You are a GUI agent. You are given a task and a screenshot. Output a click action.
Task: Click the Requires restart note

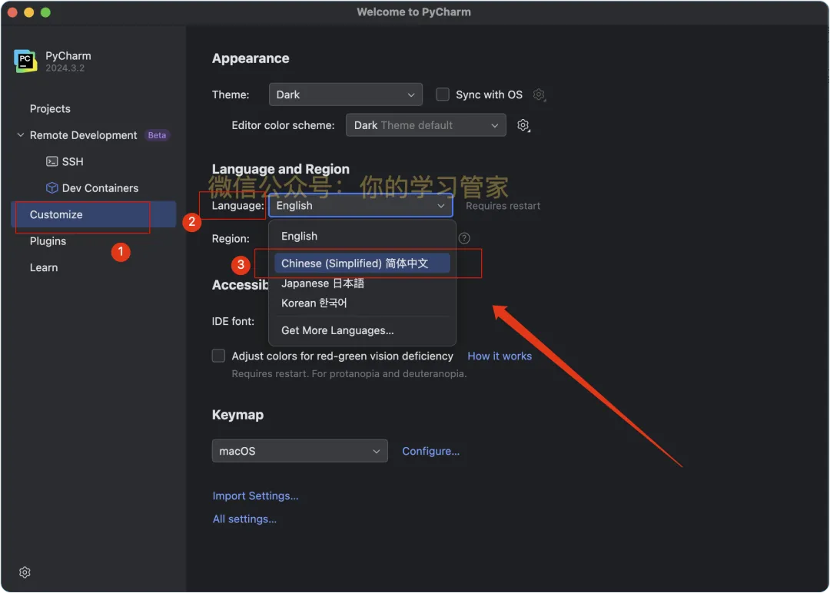coord(503,206)
